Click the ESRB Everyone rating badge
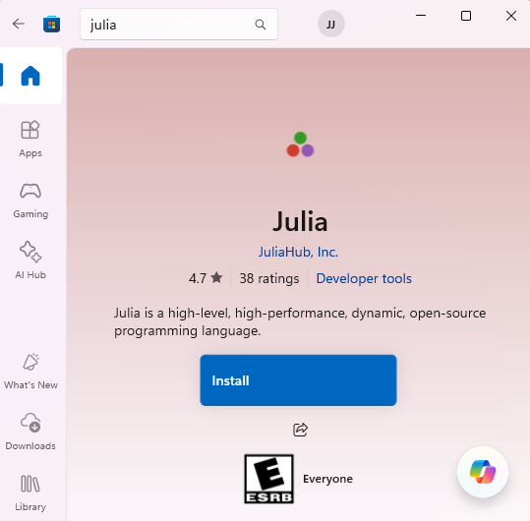 coord(269,479)
